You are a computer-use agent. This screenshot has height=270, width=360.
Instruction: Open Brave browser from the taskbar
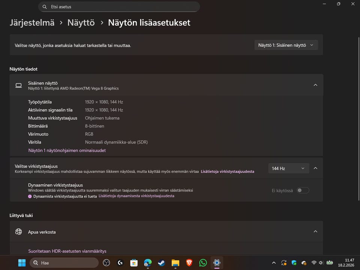189,262
